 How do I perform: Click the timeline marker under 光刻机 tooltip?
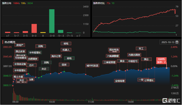pyautogui.click(x=166, y=68)
